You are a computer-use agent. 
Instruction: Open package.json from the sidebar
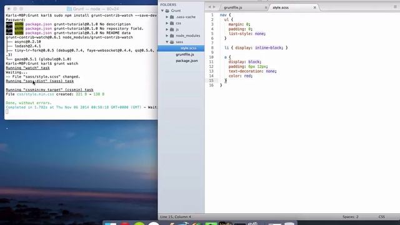point(186,61)
